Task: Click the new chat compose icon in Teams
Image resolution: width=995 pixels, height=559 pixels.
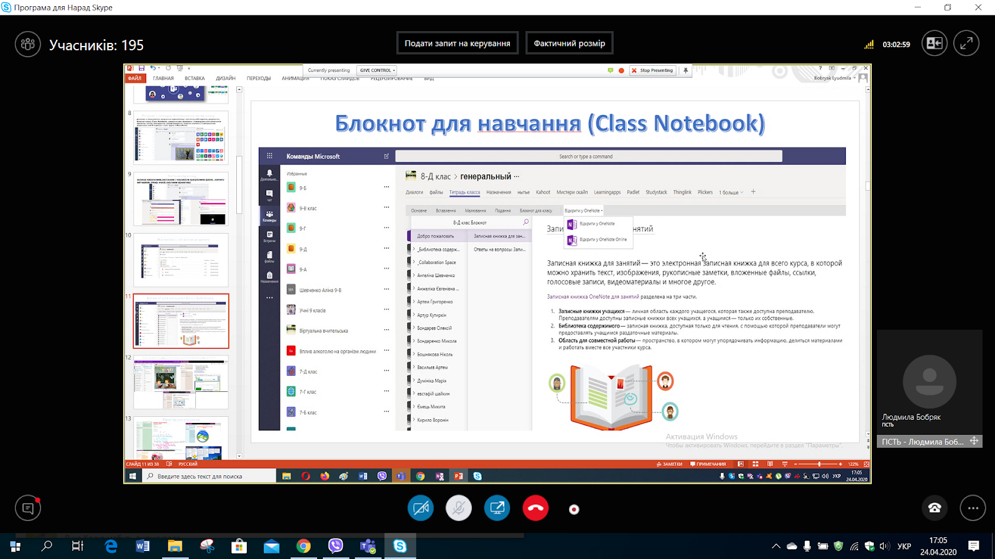Action: pos(386,157)
